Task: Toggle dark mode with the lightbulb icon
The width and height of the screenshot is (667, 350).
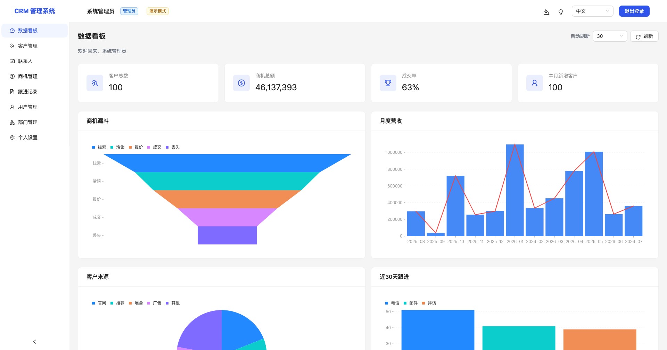Action: click(x=561, y=12)
